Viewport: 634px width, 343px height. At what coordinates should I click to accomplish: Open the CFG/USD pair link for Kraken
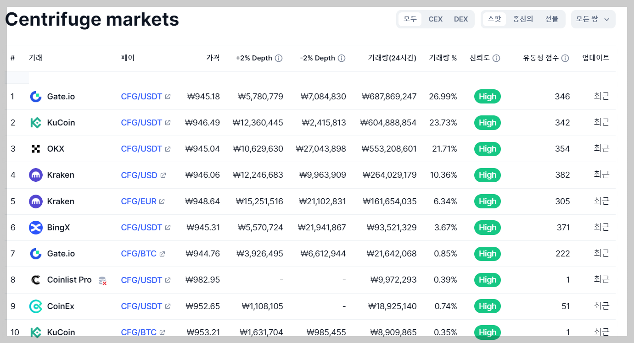click(139, 175)
